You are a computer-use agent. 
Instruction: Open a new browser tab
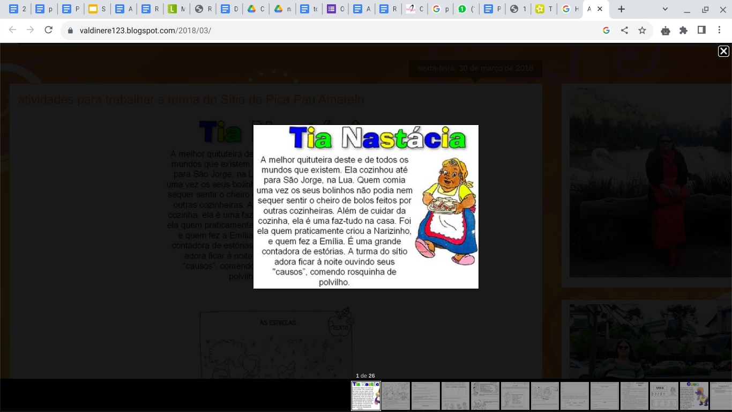click(x=621, y=9)
